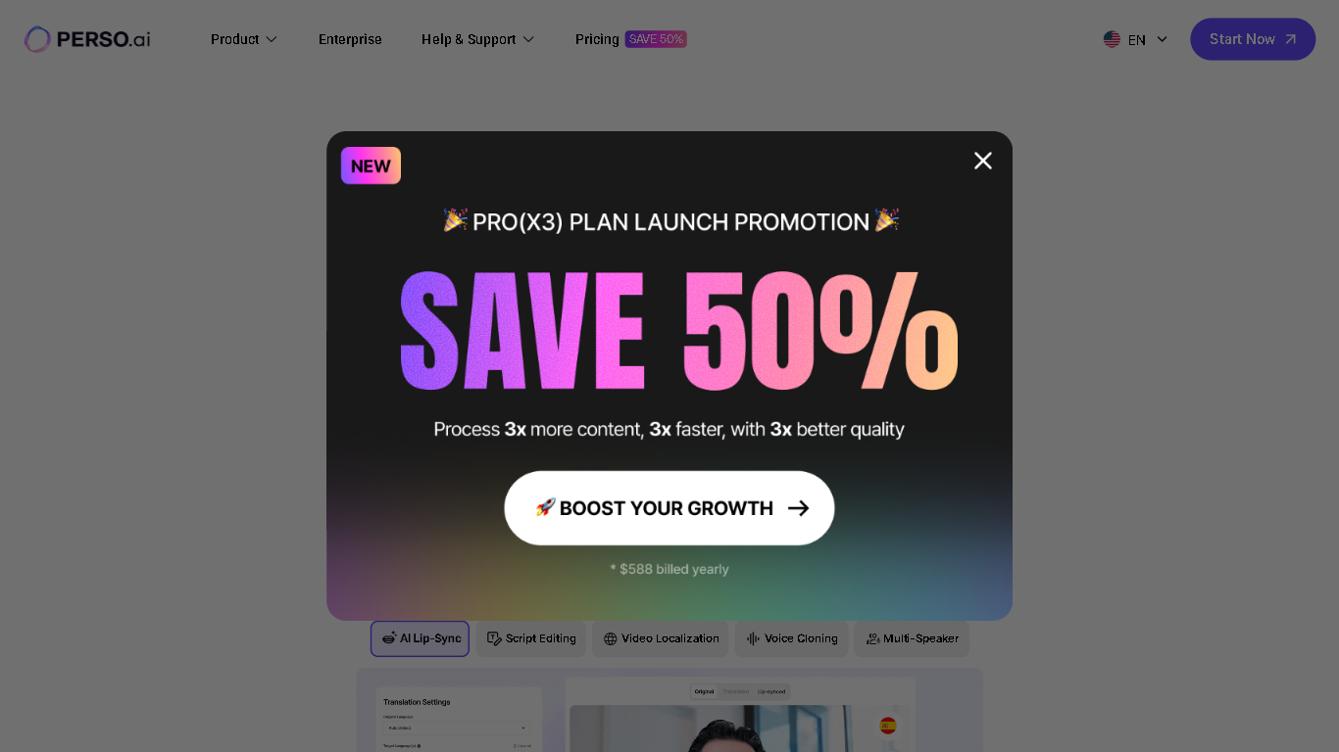The image size is (1339, 752).
Task: Select the Multi-Speaker tab
Action: coord(912,638)
